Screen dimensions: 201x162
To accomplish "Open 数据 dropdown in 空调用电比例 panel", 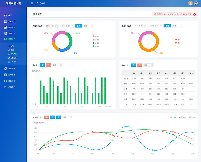I will coord(177,26).
